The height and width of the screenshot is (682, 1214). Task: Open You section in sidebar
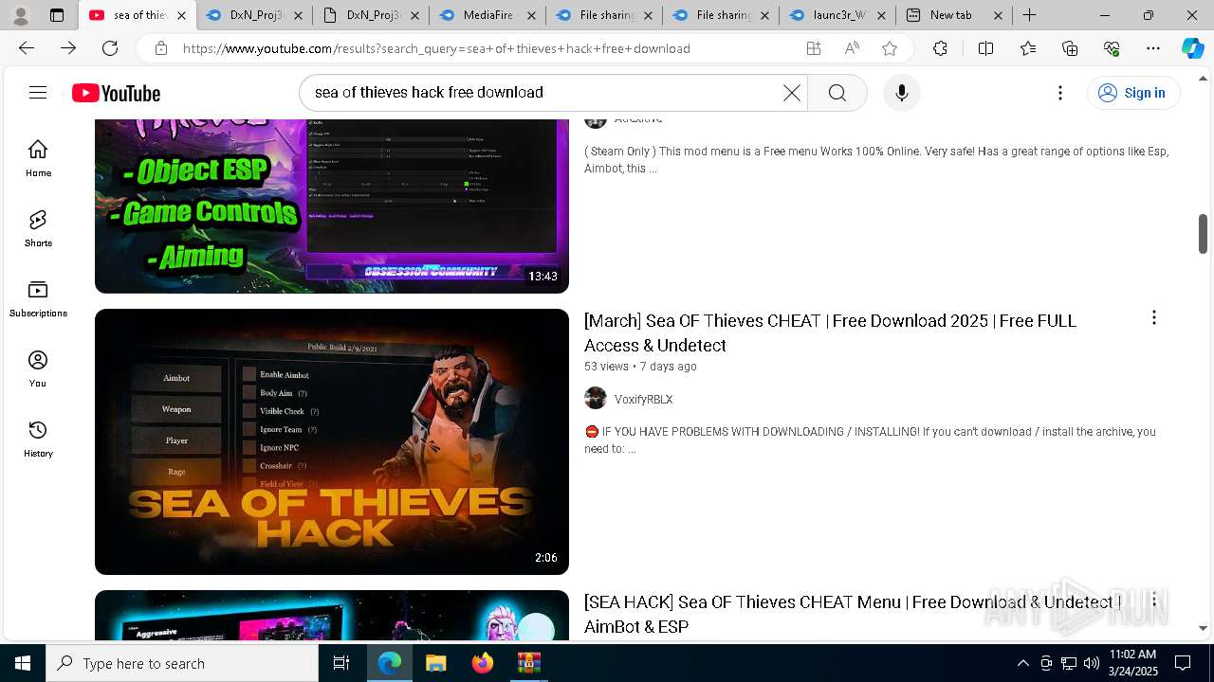point(38,368)
